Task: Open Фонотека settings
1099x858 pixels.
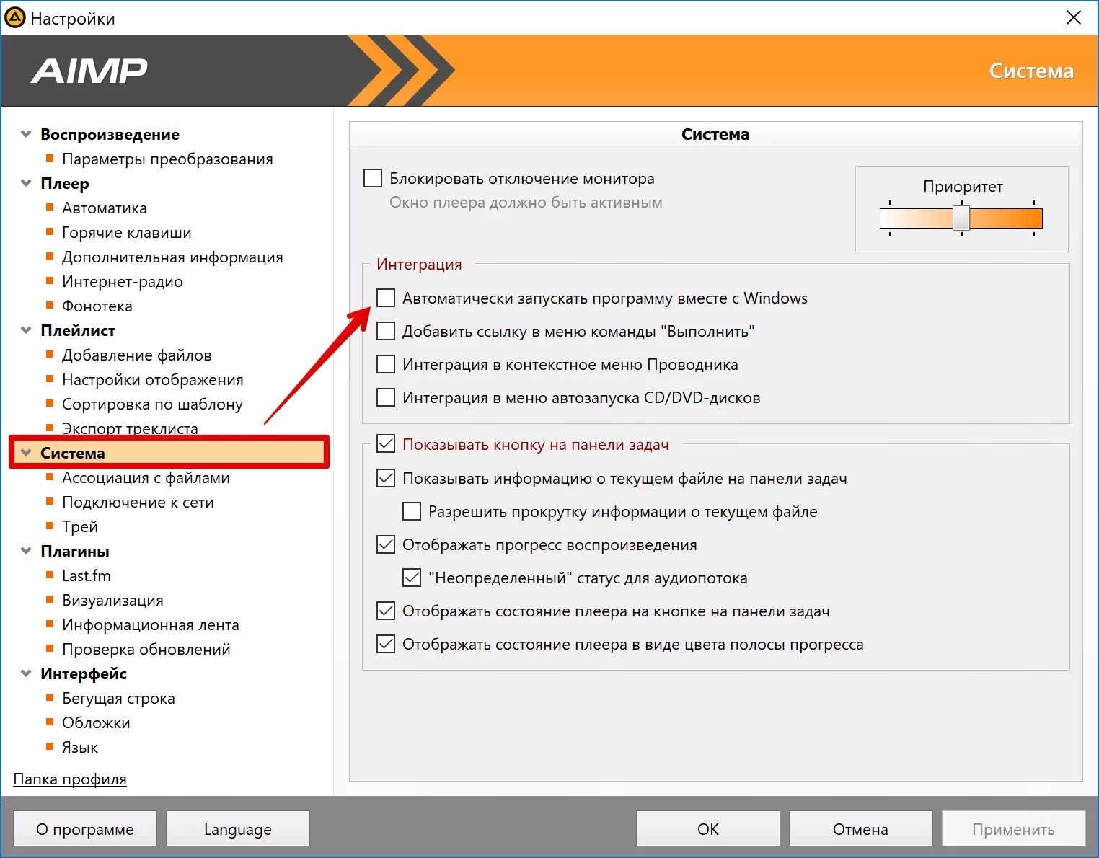Action: coord(97,306)
